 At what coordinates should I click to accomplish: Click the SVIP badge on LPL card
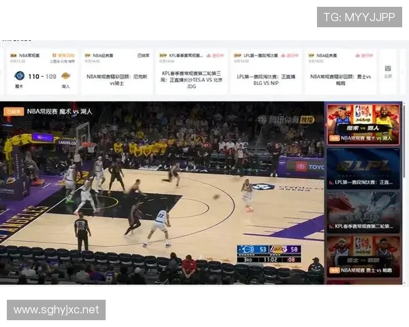pos(238,56)
